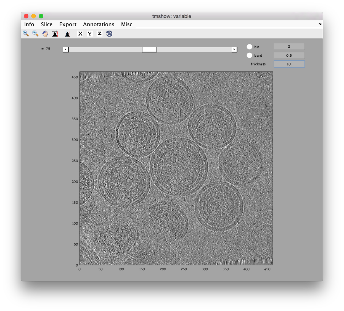Click the slider's left arrow button
Image resolution: width=344 pixels, height=311 pixels.
pyautogui.click(x=66, y=49)
